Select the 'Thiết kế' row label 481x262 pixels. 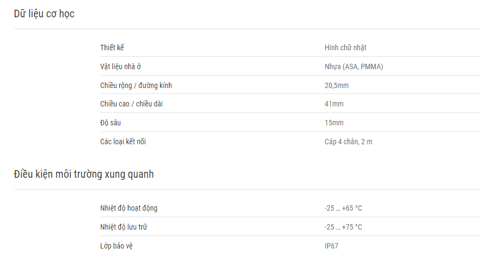(112, 48)
